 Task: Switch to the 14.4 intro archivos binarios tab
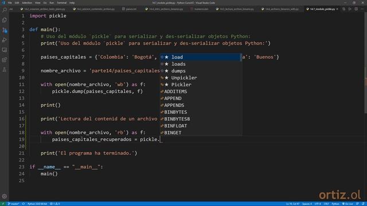[x=164, y=9]
